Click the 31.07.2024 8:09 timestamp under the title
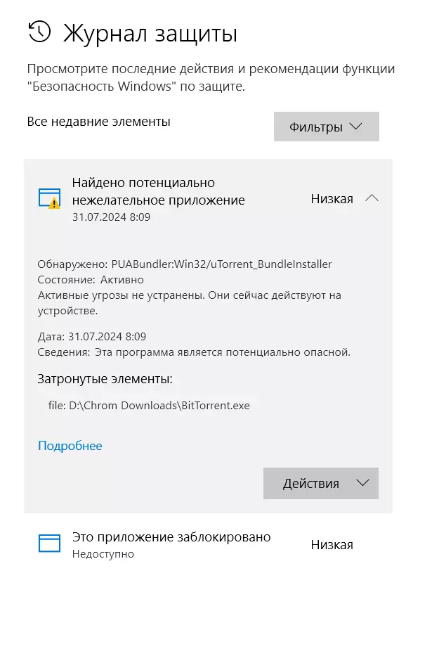The height and width of the screenshot is (649, 439). 111,217
